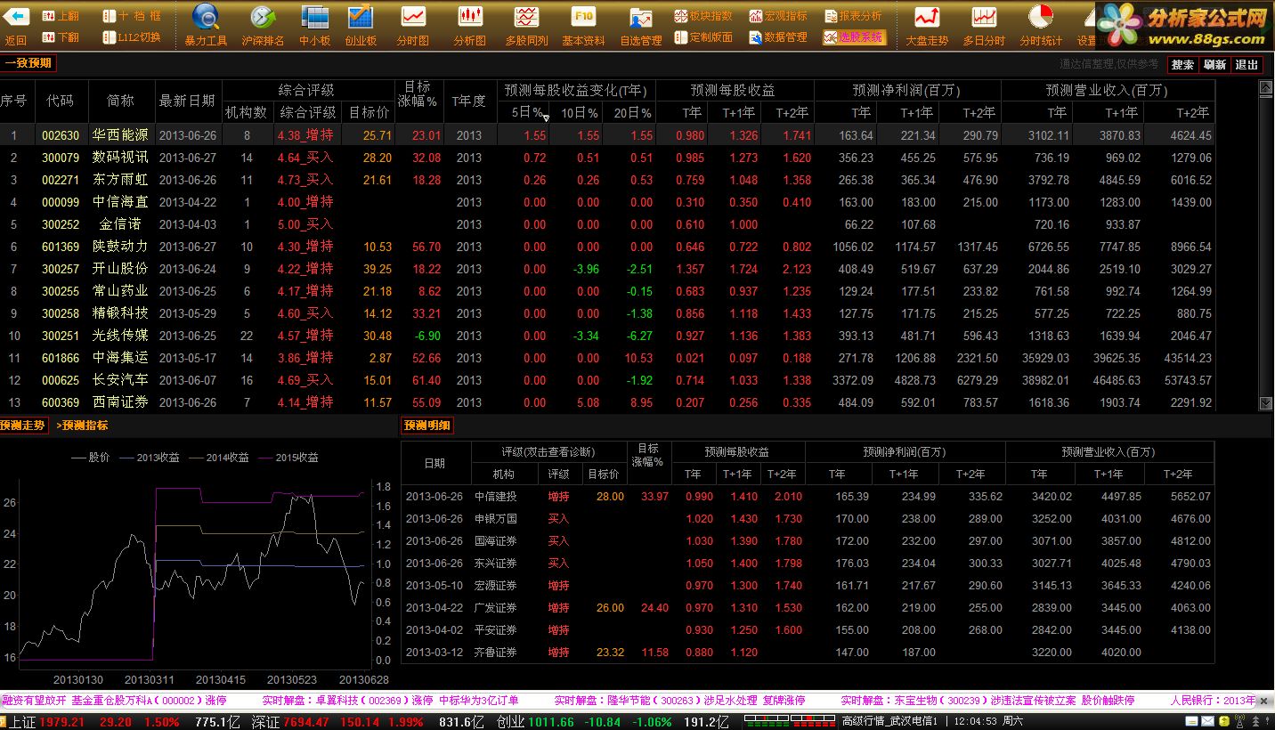1275x730 pixels.
Task: Click the 搜索 search button
Action: pyautogui.click(x=1182, y=65)
